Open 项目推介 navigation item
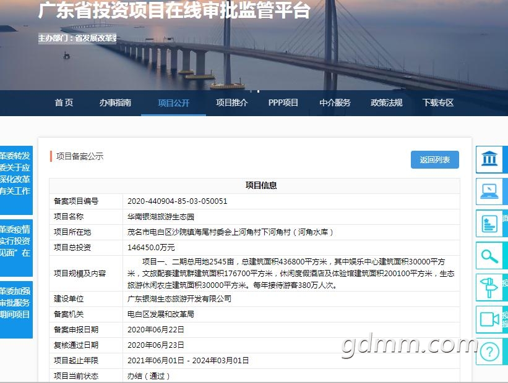508x383 pixels. (231, 103)
